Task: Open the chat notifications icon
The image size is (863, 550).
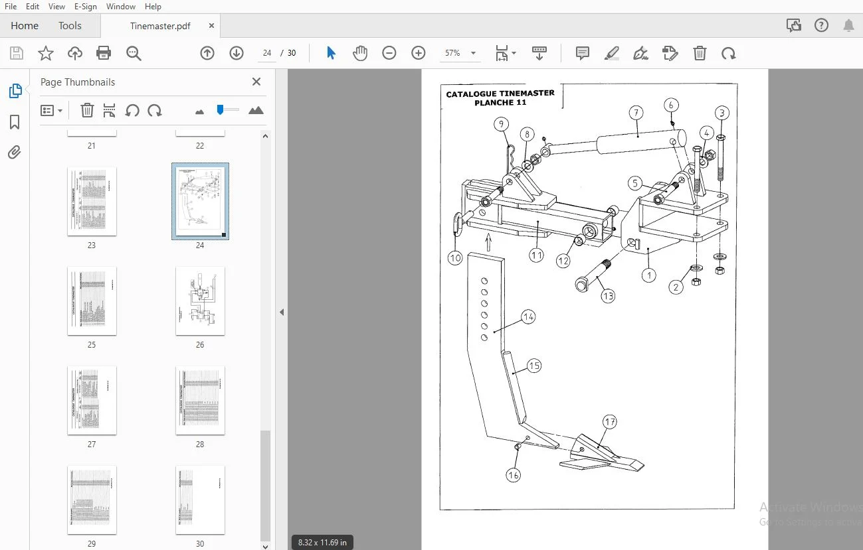Action: point(793,26)
